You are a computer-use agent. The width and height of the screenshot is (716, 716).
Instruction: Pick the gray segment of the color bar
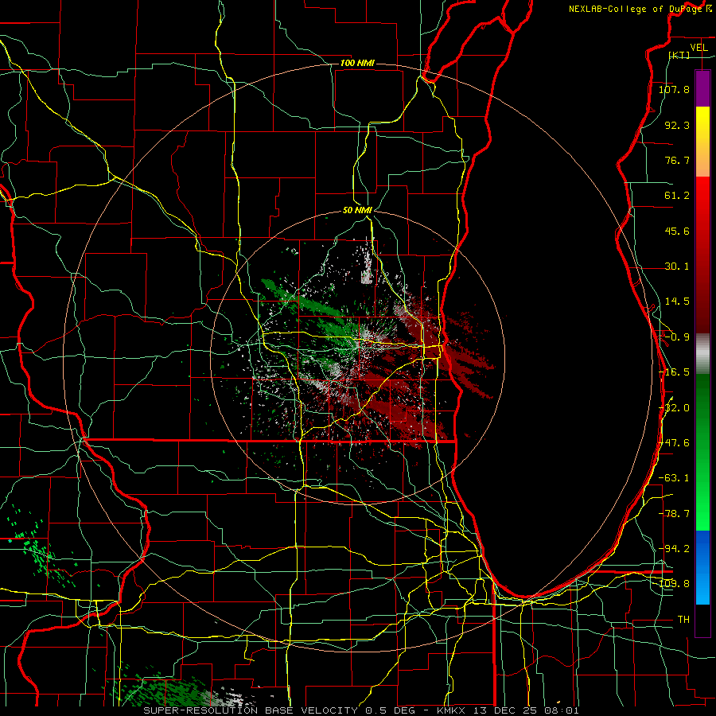[702, 352]
